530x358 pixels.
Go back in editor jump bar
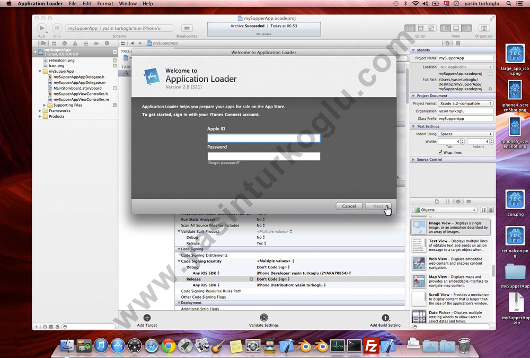tap(132, 43)
